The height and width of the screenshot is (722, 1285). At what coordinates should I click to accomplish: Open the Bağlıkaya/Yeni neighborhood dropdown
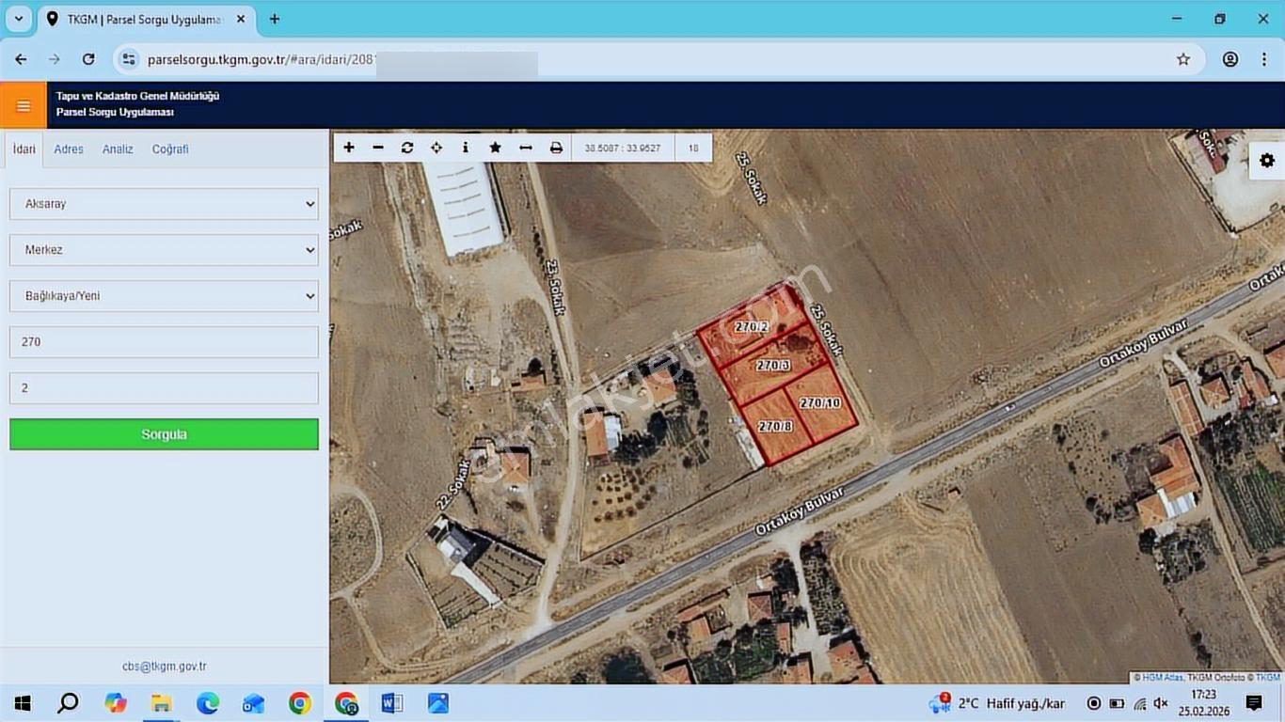164,296
